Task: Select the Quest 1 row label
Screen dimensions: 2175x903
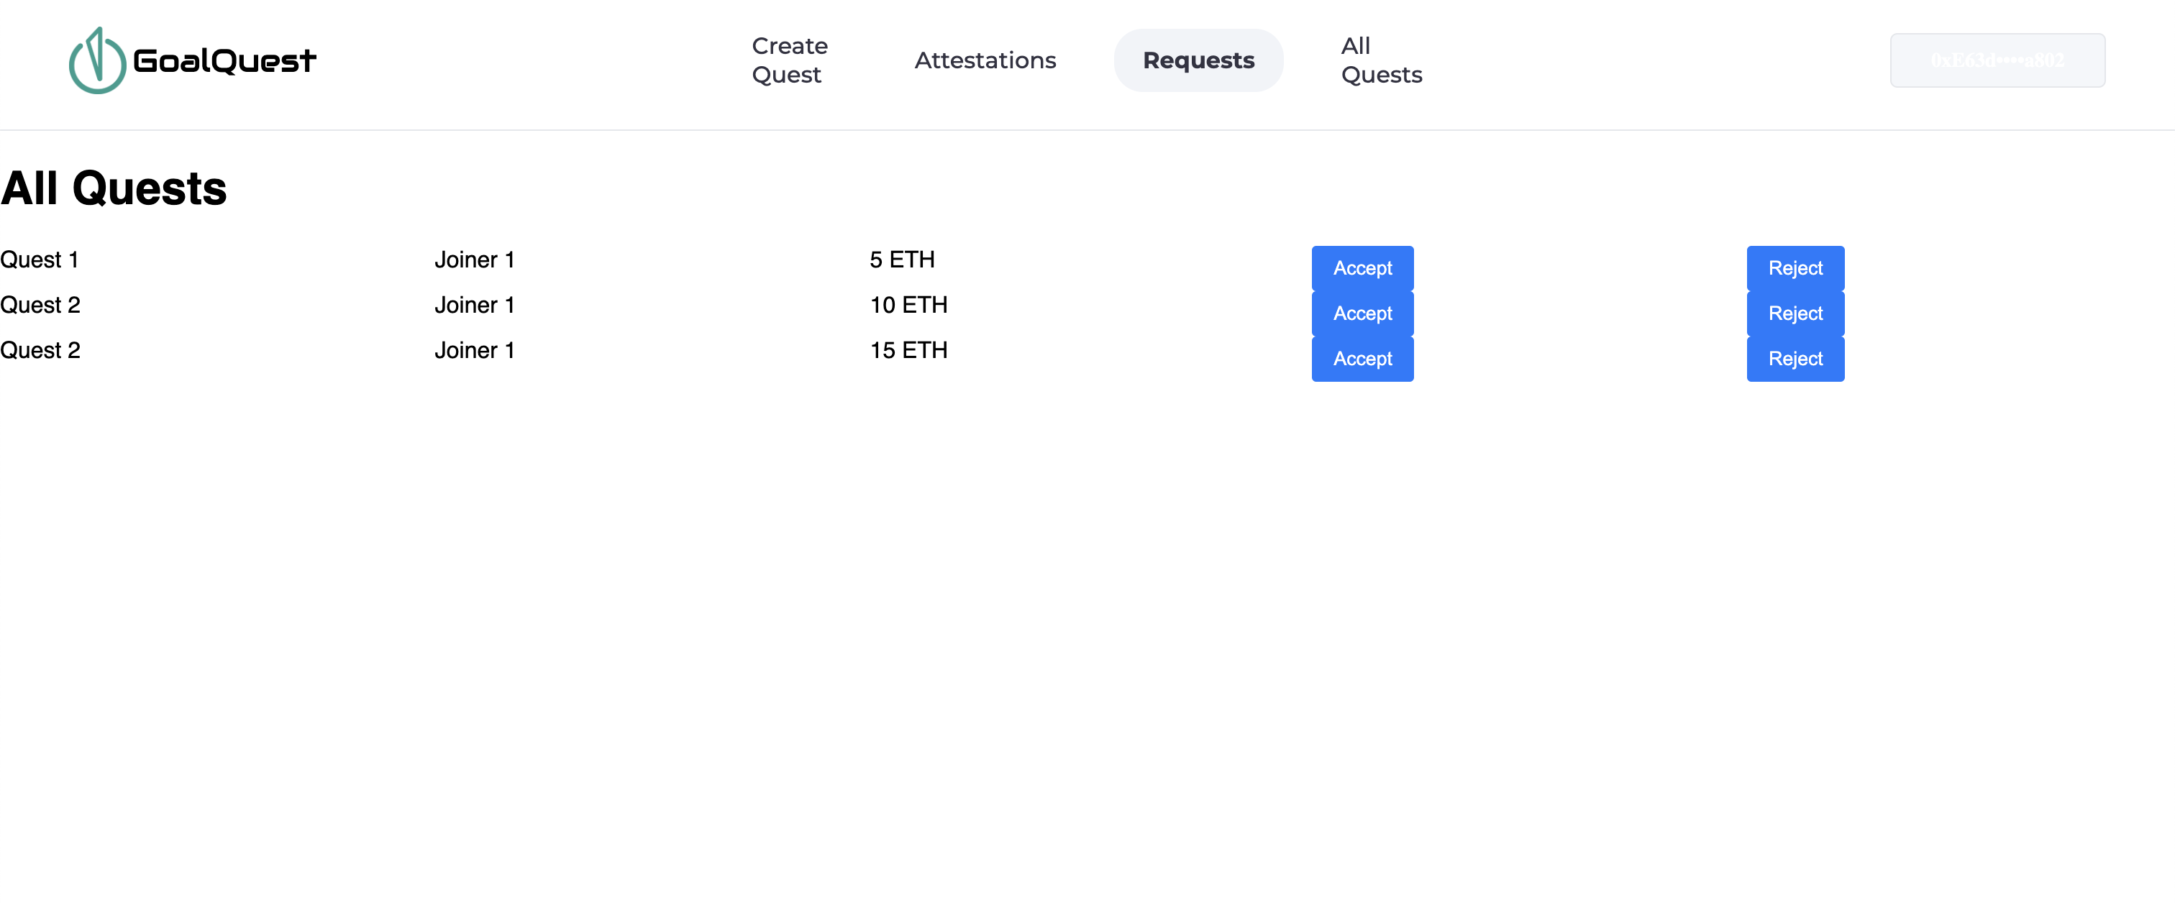Action: pyautogui.click(x=39, y=260)
